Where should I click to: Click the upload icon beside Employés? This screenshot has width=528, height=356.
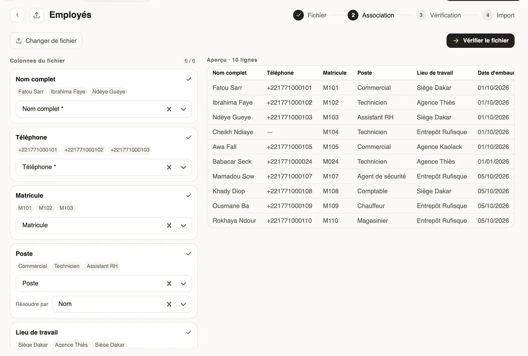pyautogui.click(x=37, y=15)
